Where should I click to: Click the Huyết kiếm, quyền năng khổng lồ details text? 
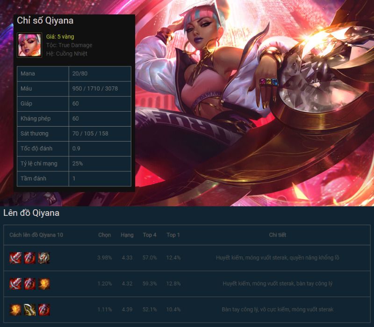click(277, 258)
